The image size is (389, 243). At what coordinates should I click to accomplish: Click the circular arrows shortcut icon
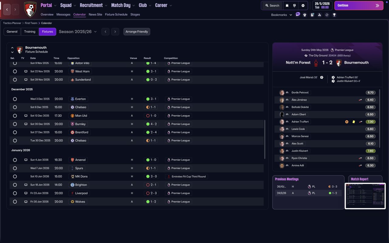(x=327, y=15)
